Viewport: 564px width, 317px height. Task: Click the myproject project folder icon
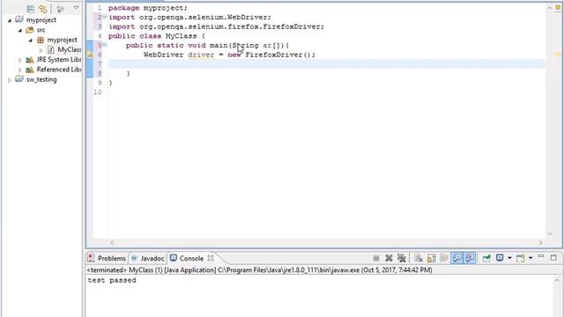click(19, 19)
